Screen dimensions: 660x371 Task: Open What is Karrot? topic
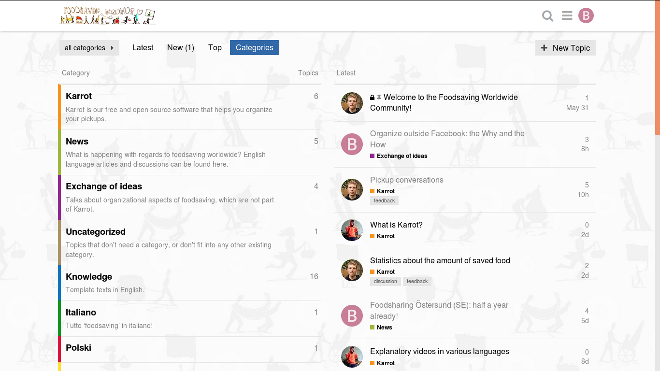coord(396,225)
